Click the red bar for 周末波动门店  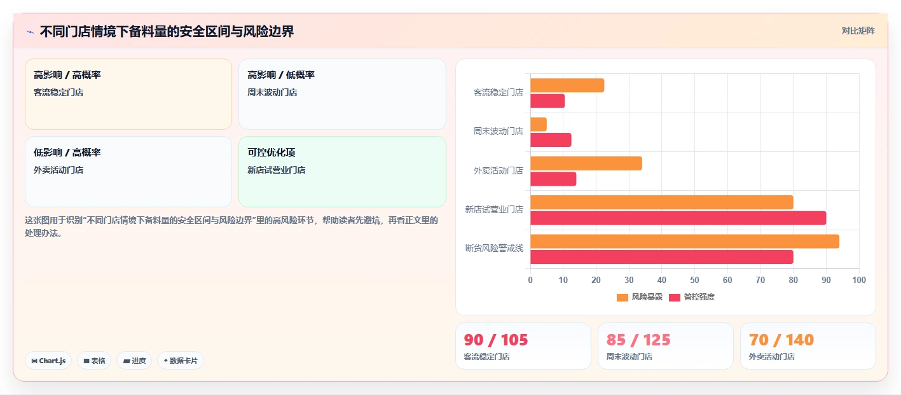[551, 140]
